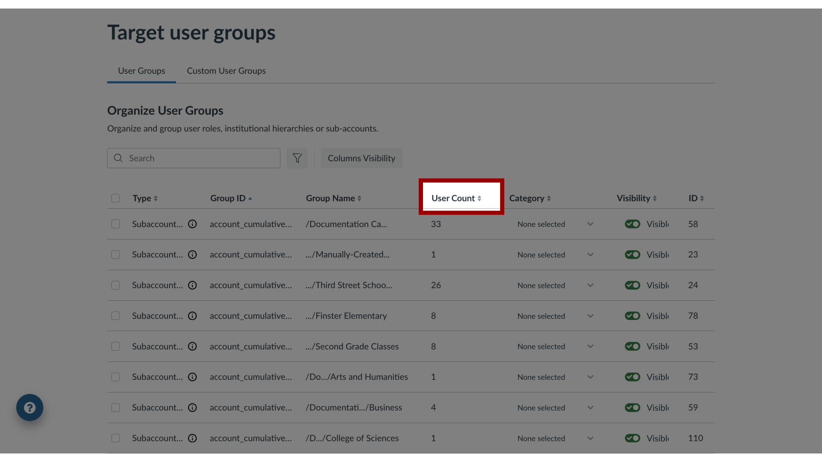Expand Category dropdown for Arts and Humanities

tap(590, 377)
